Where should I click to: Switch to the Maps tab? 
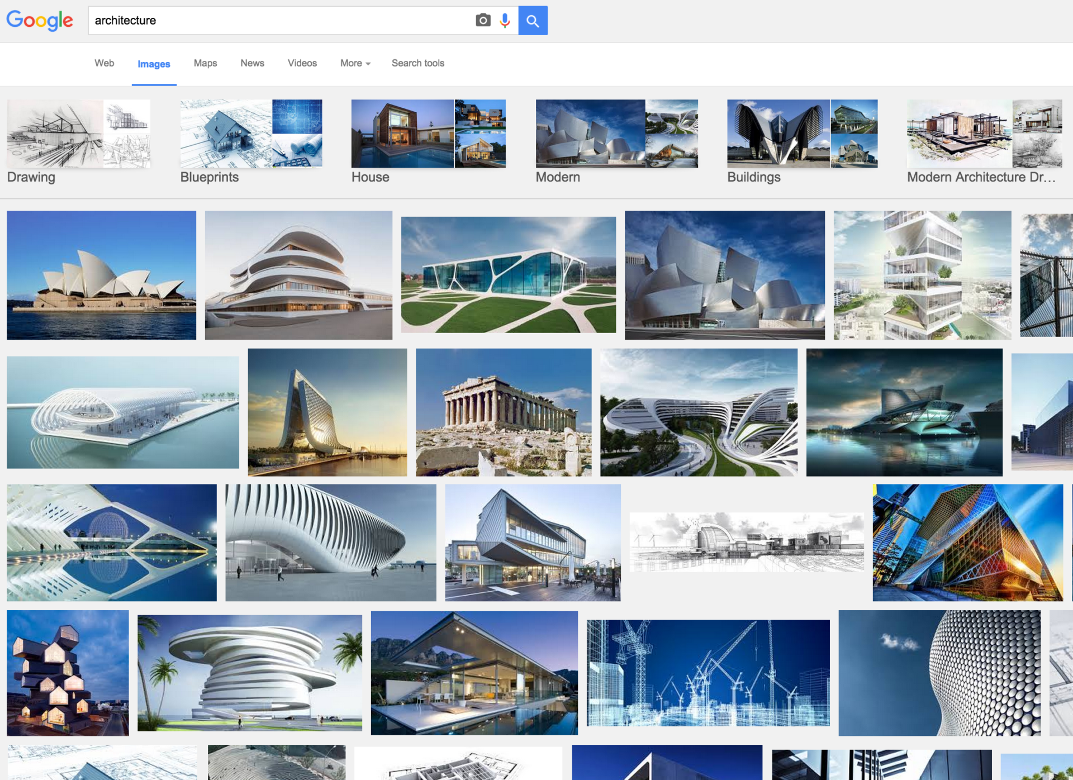tap(205, 63)
